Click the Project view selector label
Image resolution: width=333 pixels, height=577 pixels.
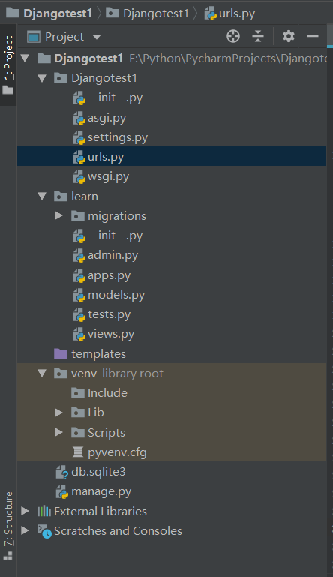click(64, 37)
